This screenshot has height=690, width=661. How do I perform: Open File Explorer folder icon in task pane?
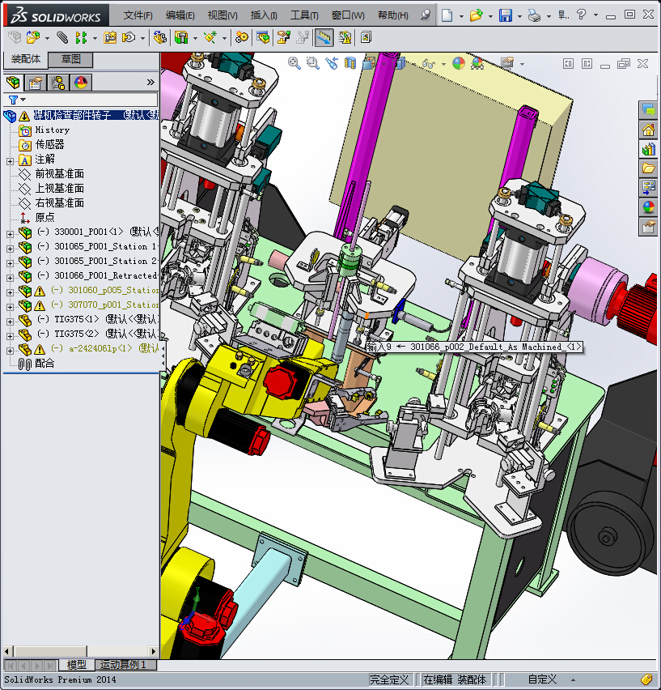tap(648, 168)
